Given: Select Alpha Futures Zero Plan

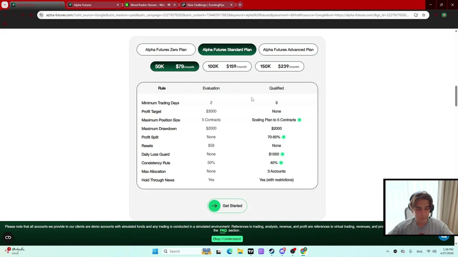Looking at the screenshot, I should [166, 50].
